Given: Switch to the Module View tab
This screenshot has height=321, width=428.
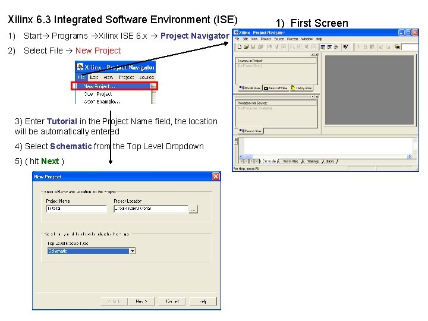Looking at the screenshot, I should pos(250,88).
